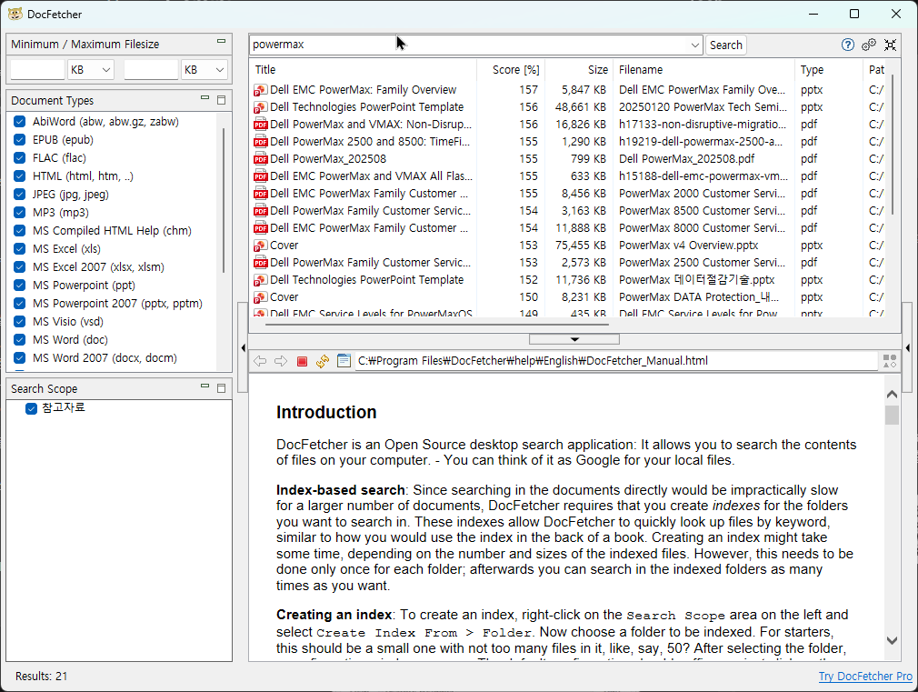Click pptx icon of first Cover result
The image size is (918, 692).
coord(261,246)
